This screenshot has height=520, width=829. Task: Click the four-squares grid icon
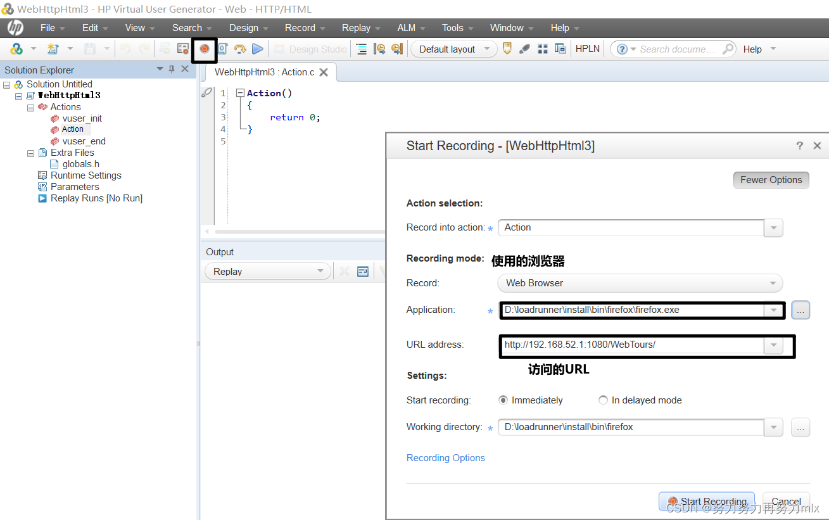[543, 49]
